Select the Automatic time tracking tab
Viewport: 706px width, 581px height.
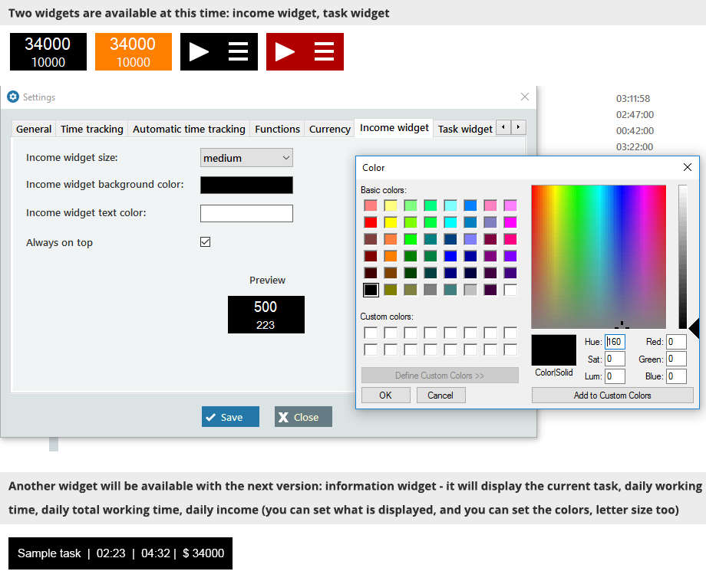189,129
